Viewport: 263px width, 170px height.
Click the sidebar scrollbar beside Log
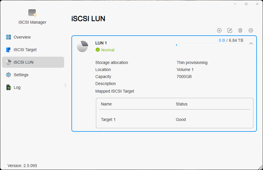(65, 85)
